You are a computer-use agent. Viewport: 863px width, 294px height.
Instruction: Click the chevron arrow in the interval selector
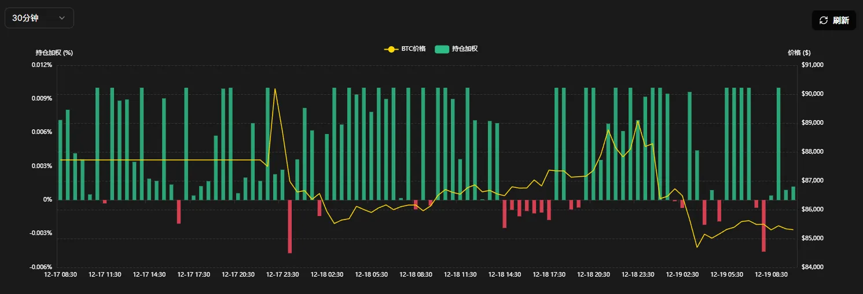click(62, 18)
